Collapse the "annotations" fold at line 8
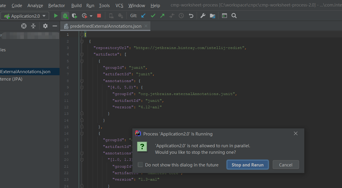This screenshot has height=188, width=342. 82,81
